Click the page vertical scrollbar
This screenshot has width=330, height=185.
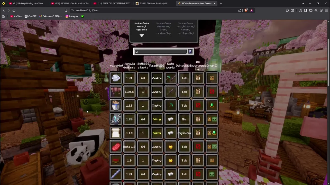click(328, 62)
